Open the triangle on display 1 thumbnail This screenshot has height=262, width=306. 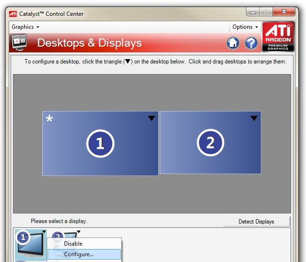(x=44, y=232)
